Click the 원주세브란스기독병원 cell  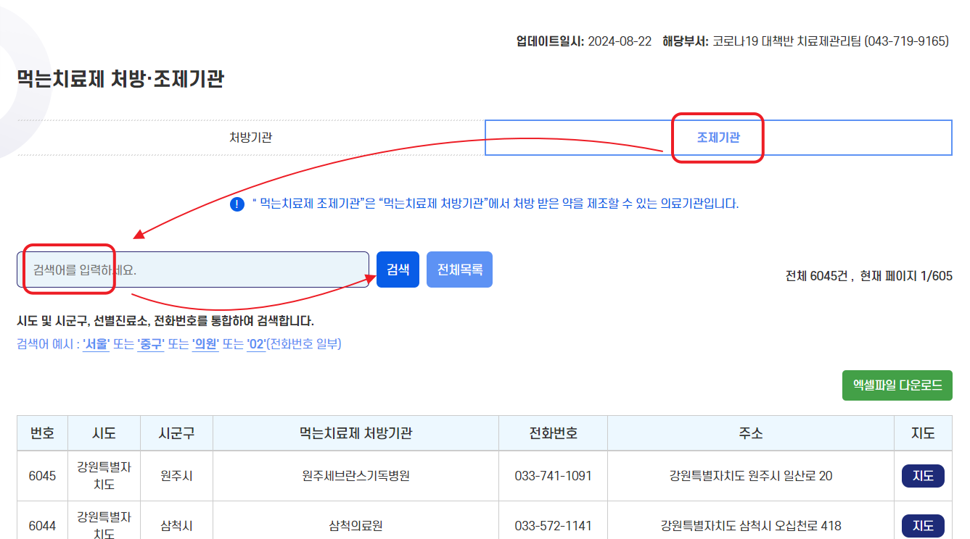tap(355, 476)
